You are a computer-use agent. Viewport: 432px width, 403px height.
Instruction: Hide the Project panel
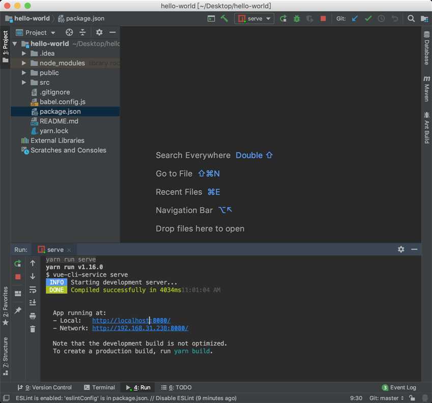point(112,33)
